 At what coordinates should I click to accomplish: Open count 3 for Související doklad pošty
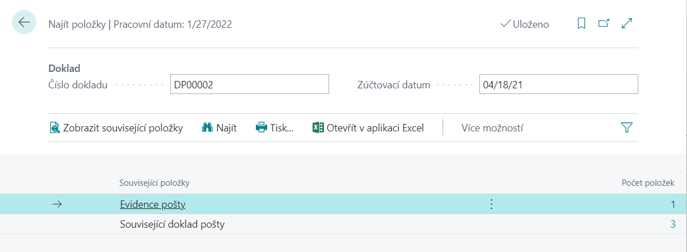(673, 224)
